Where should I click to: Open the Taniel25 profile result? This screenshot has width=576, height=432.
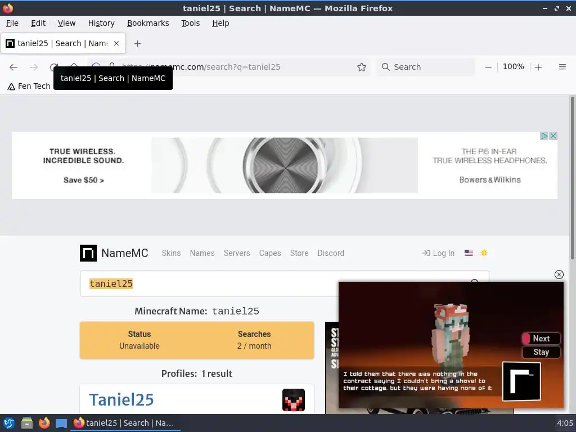[121, 400]
